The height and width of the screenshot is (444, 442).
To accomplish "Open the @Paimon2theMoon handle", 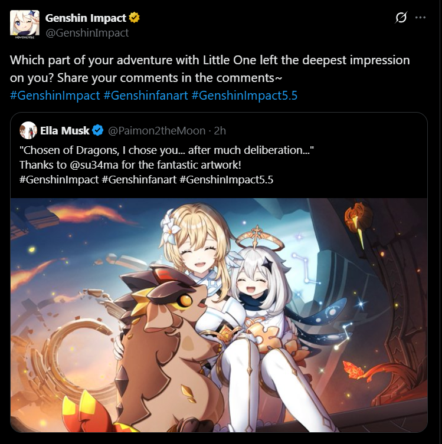I will [x=157, y=131].
